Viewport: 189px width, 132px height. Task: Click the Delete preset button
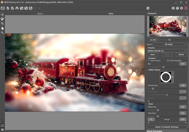click(x=167, y=54)
